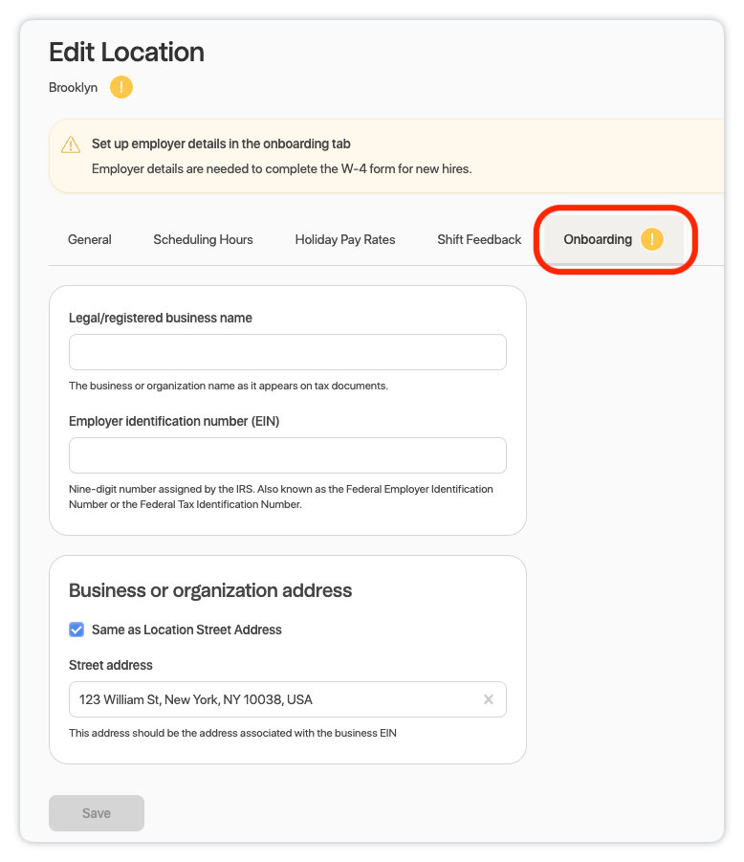Screen dimensions: 744x862
Task: Open the Onboarding tab
Action: pos(598,239)
